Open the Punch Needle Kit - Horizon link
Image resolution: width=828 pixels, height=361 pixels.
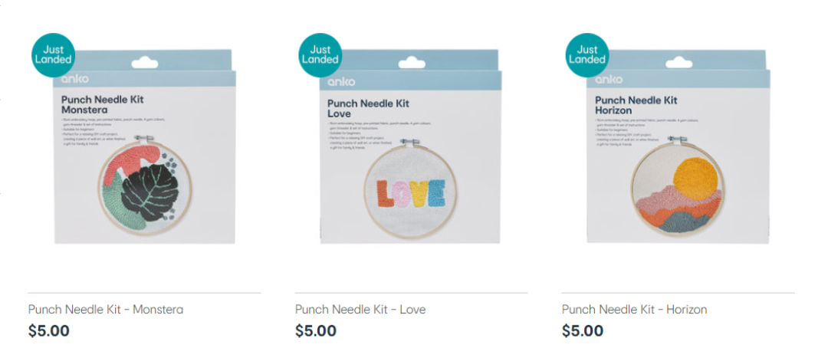634,310
